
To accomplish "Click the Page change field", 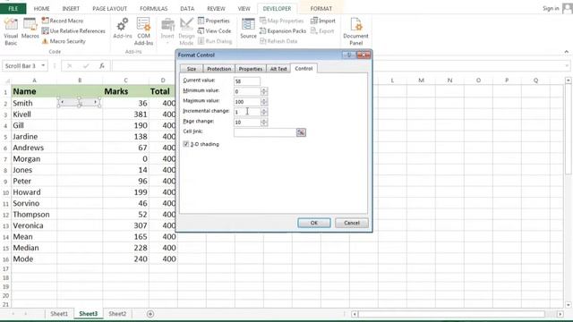I will click(x=247, y=122).
